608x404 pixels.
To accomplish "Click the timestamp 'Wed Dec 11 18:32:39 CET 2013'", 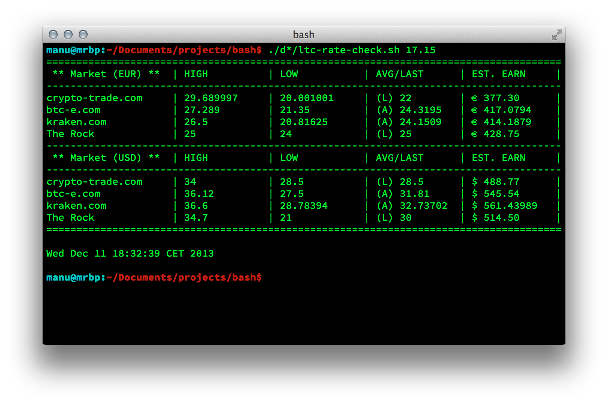I will [x=130, y=254].
